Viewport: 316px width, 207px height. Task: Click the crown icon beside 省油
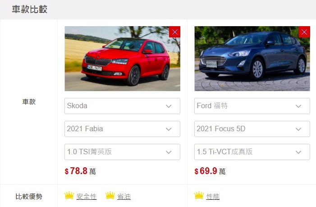(110, 195)
